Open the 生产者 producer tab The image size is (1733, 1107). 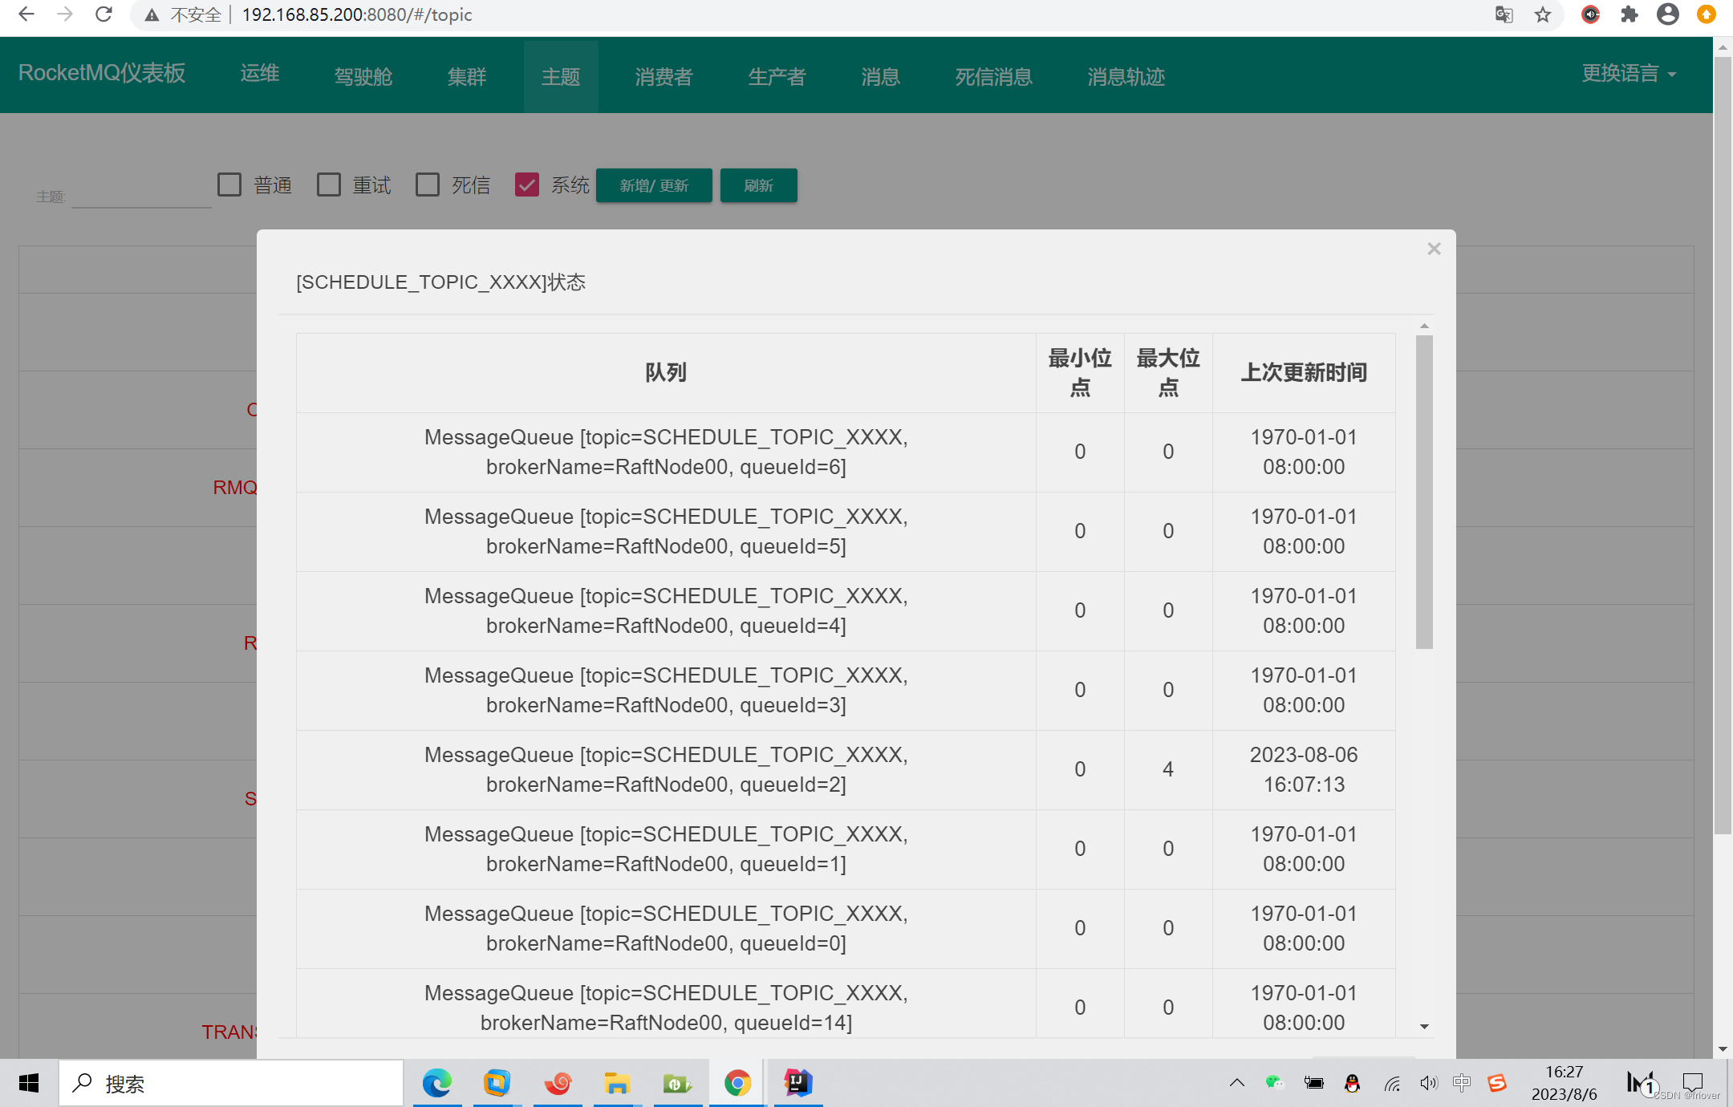click(x=777, y=77)
